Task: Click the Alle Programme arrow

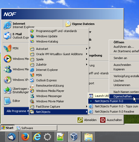Action: 28,111
